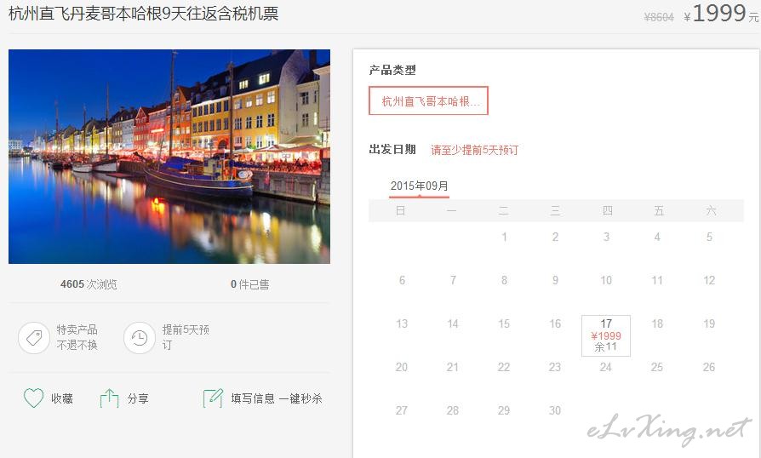Click the notice 请至少提前5天预订
This screenshot has height=458, width=761.
tap(475, 150)
